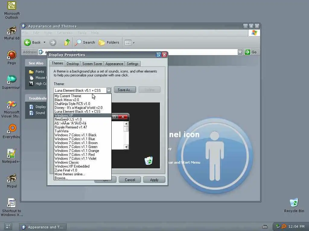Launch Supermium browser shortcut
The image size is (309, 231).
[x=11, y=82]
